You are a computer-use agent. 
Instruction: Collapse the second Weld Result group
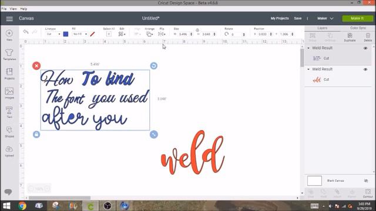point(308,69)
